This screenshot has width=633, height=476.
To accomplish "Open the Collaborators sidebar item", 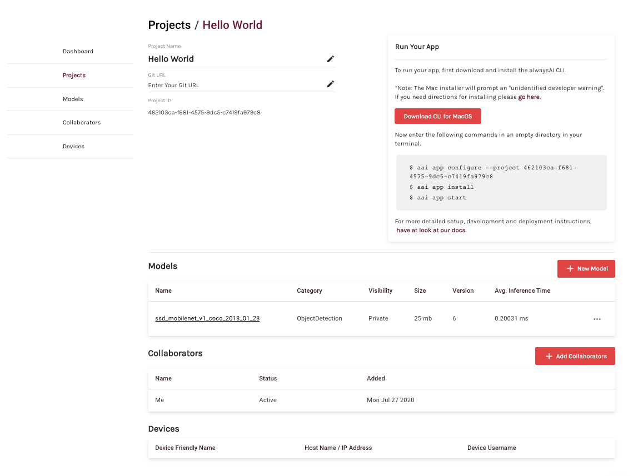I will (x=81, y=123).
